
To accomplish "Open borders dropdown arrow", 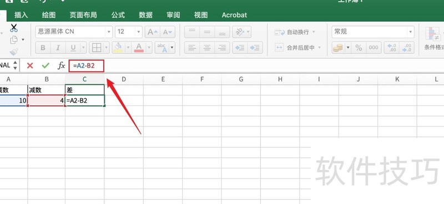I will tap(107, 48).
